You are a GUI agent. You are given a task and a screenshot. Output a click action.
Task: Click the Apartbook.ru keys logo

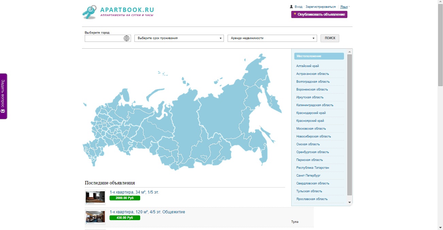point(89,12)
